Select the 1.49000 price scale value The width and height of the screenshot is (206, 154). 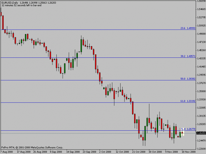(x=201, y=34)
